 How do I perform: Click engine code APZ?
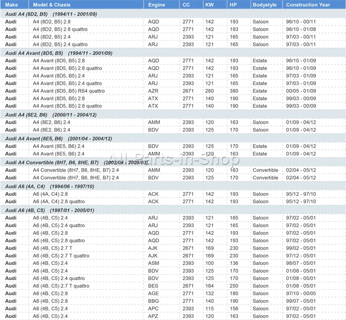(x=153, y=316)
